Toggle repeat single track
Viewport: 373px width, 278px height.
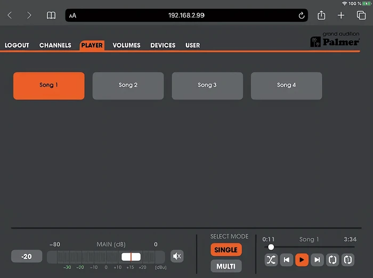348,260
